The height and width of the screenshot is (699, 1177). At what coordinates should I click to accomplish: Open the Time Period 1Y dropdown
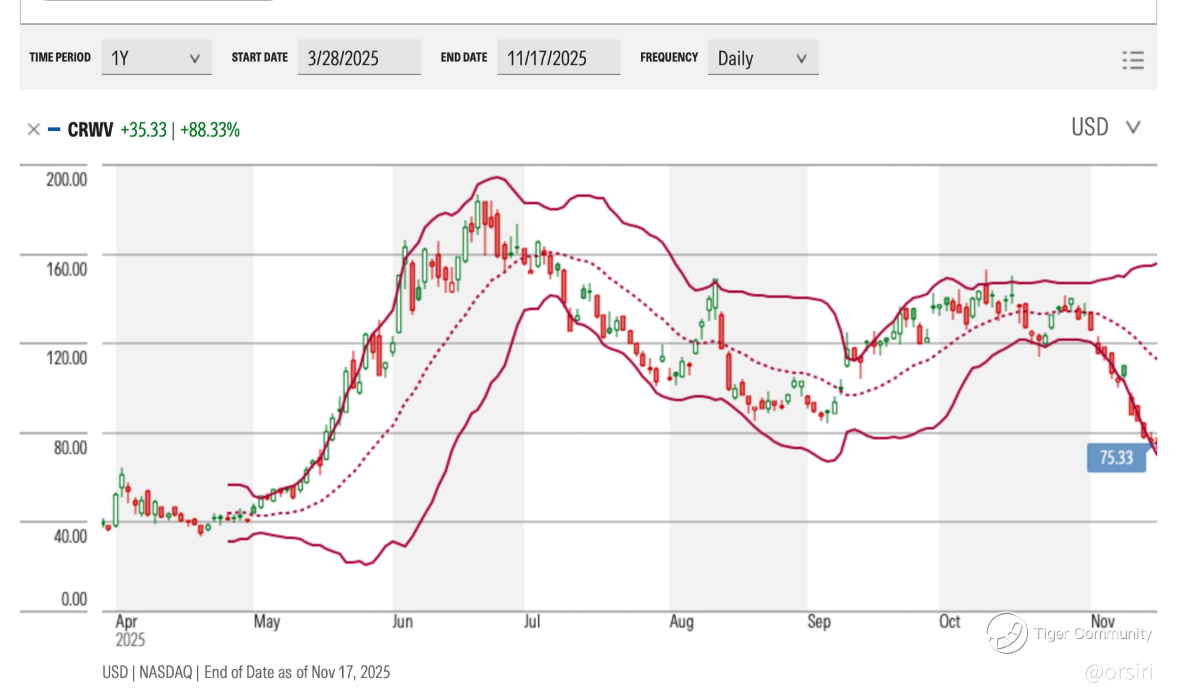click(156, 58)
